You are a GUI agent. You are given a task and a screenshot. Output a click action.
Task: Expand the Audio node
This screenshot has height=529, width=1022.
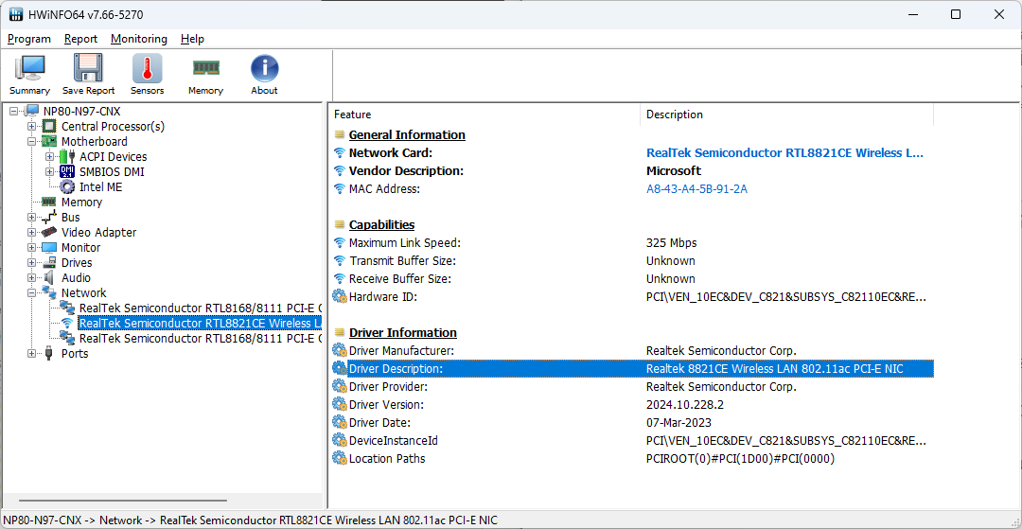pyautogui.click(x=32, y=278)
